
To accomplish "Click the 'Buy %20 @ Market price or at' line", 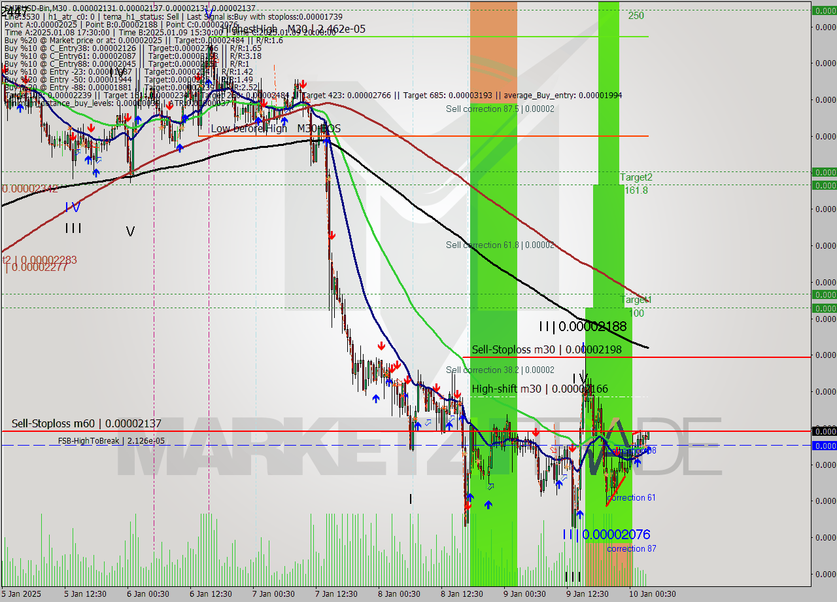I will (x=143, y=40).
